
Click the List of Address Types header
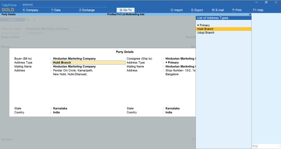click(224, 18)
